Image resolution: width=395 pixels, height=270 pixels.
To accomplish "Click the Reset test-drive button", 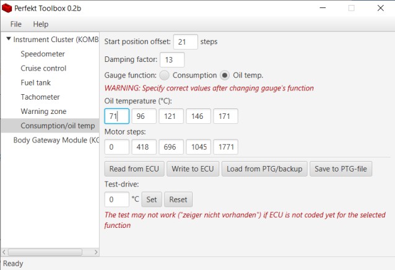I will pyautogui.click(x=178, y=199).
